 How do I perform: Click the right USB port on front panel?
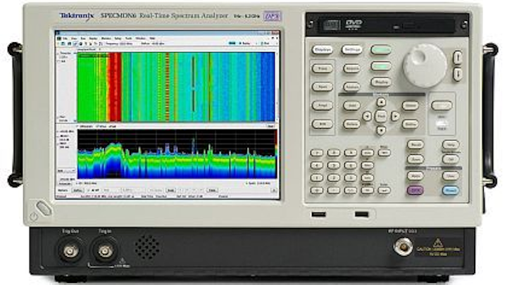click(361, 214)
